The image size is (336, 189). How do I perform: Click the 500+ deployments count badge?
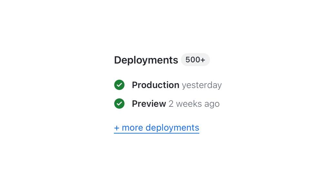point(195,60)
